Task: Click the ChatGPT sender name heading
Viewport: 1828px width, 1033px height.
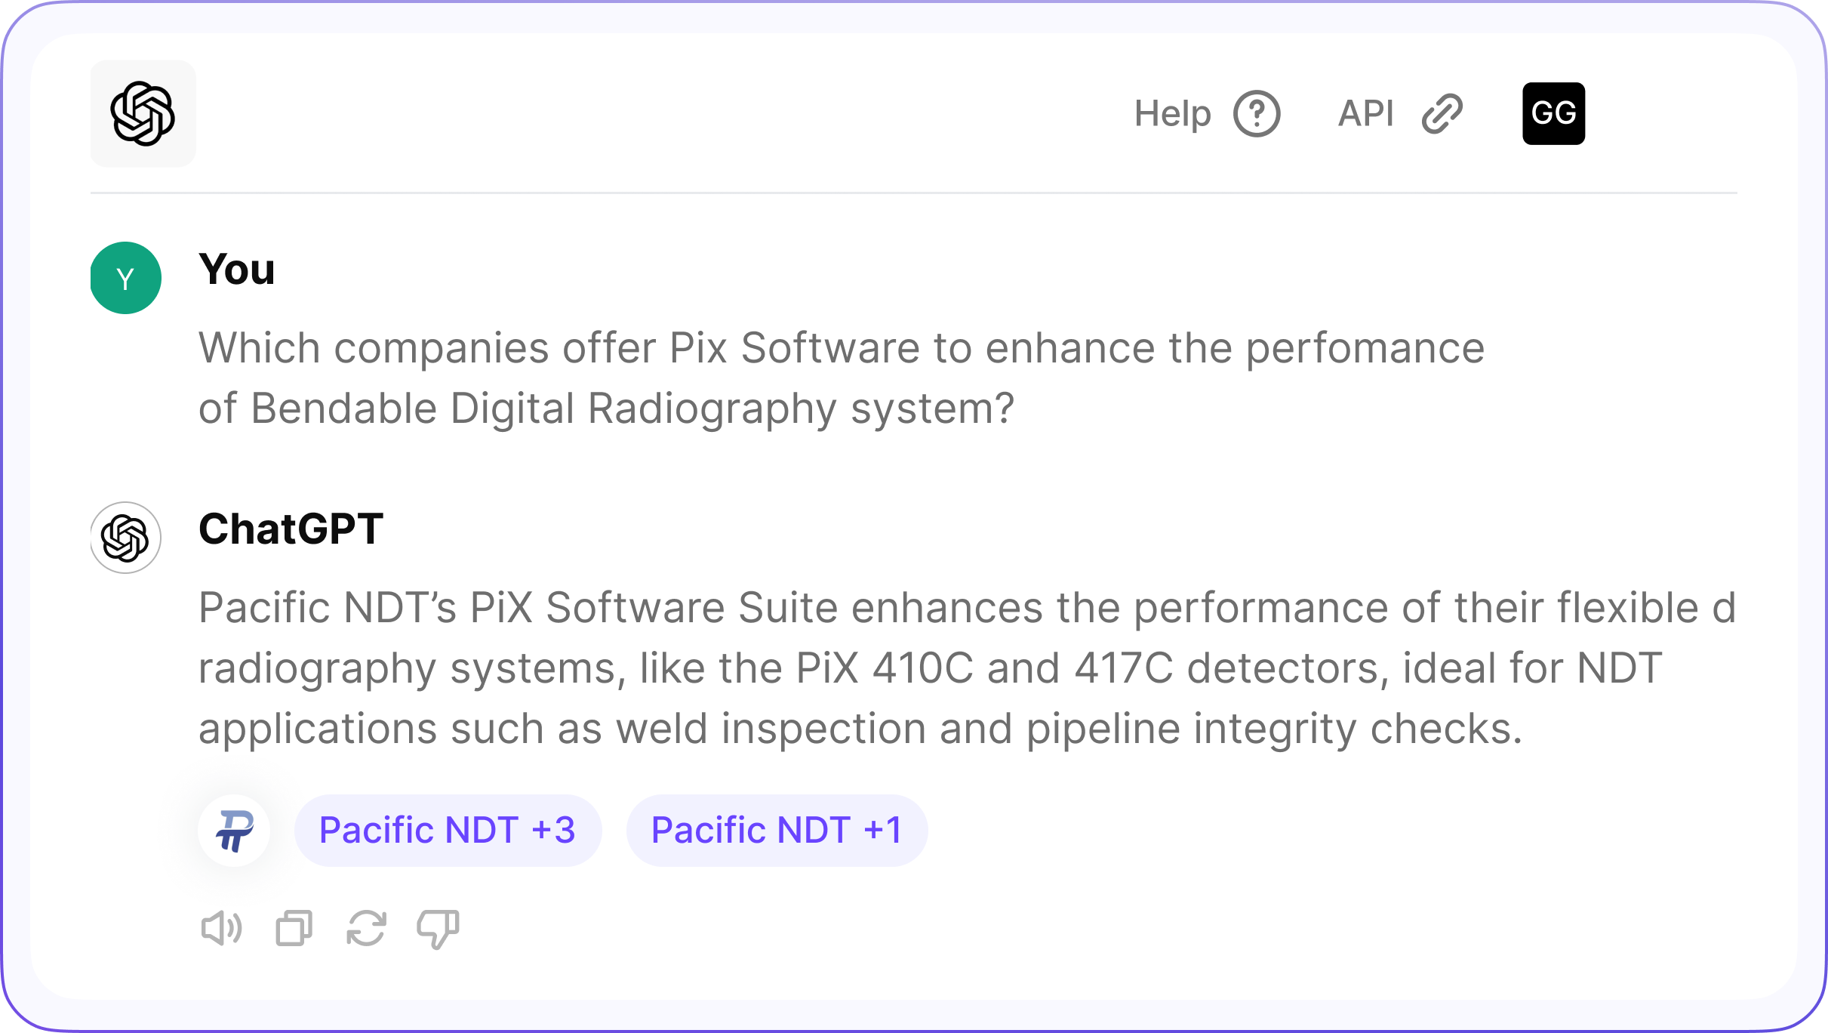Action: 291,529
